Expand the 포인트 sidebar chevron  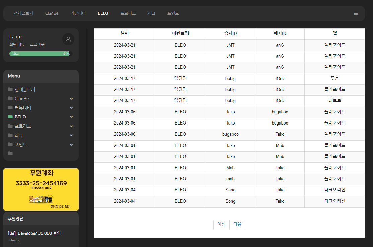(x=71, y=144)
